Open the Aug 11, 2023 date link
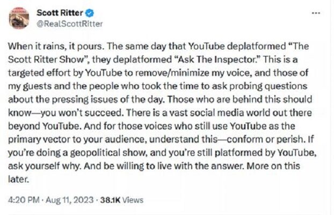 pyautogui.click(x=69, y=200)
